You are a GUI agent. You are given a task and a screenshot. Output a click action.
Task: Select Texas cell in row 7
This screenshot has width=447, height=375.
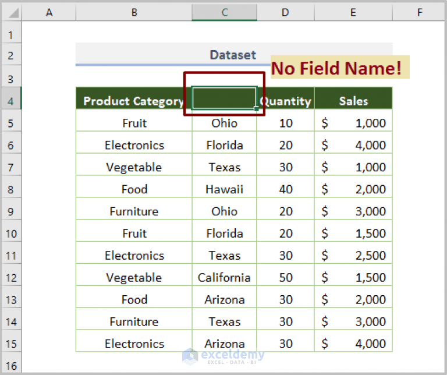[224, 165]
